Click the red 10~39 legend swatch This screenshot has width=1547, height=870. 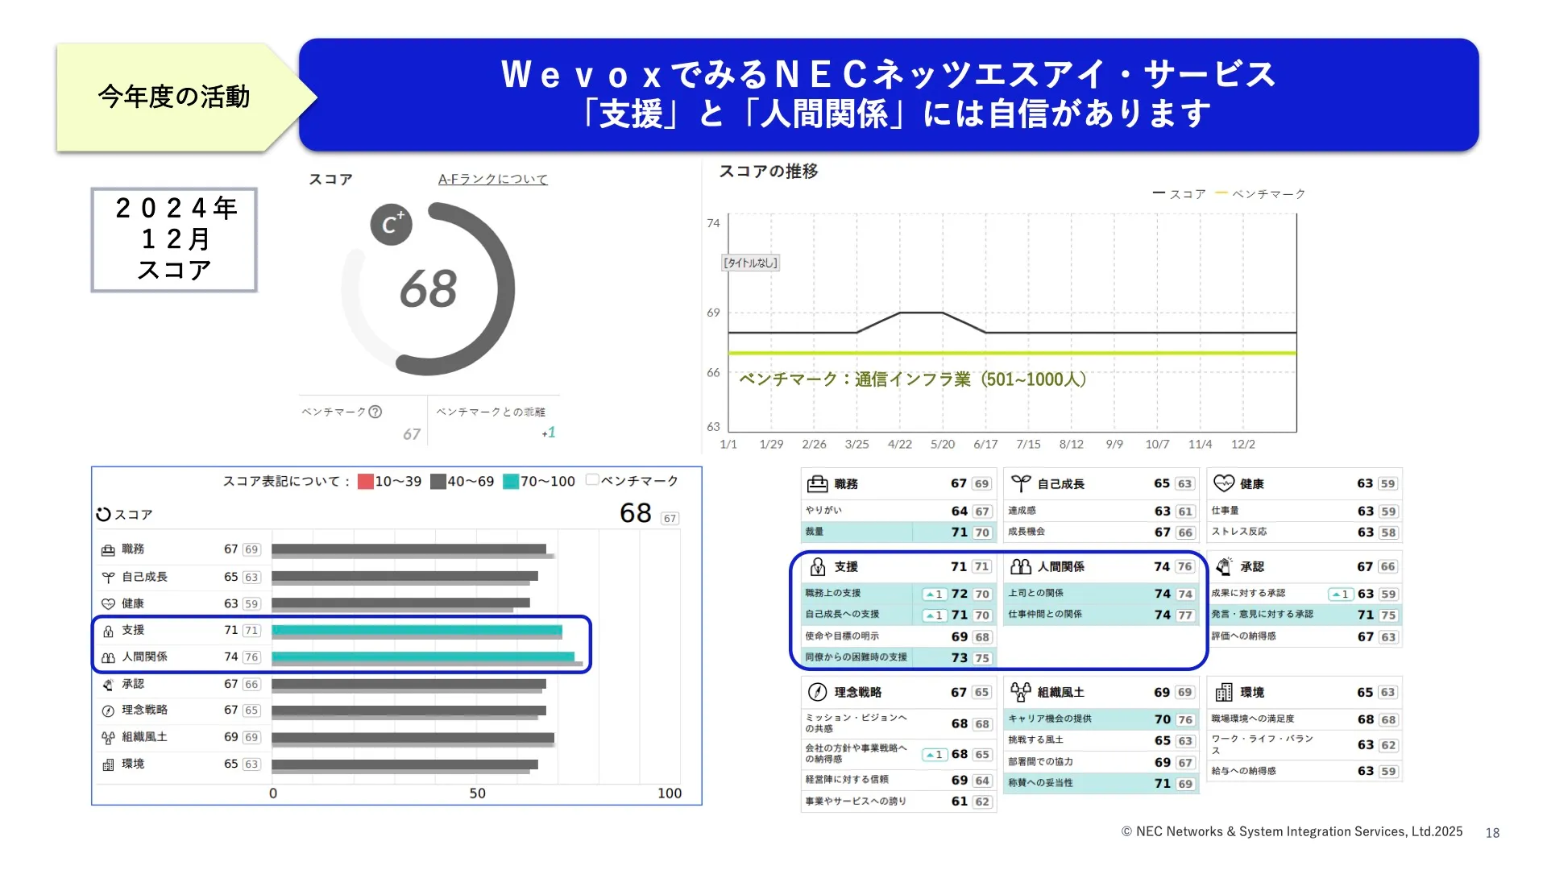[x=365, y=481]
